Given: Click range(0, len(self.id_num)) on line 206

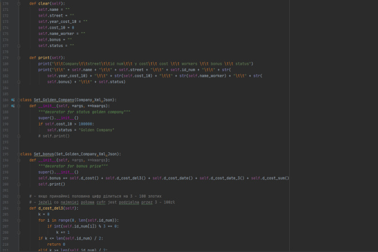Looking at the screenshot, I should (88, 220).
